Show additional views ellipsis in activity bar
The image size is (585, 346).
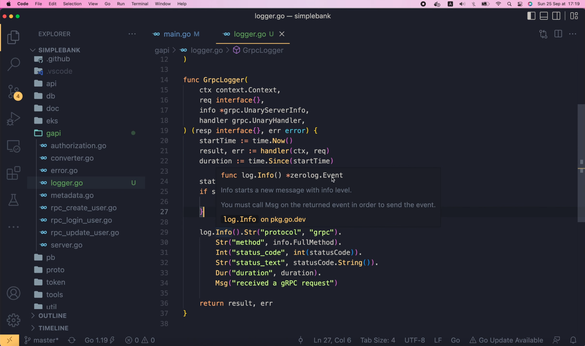point(13,227)
